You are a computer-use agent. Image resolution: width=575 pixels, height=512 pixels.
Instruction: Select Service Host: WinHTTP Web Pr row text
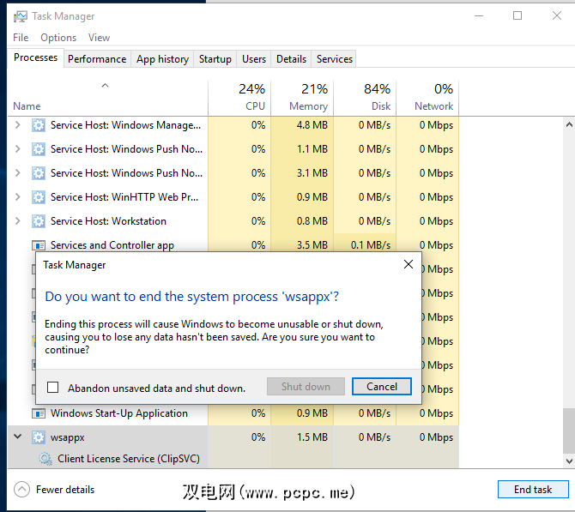124,197
